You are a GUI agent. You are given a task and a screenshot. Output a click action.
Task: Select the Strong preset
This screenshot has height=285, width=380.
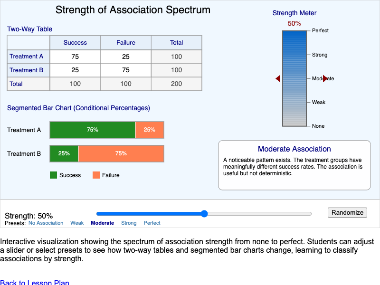coord(129,223)
